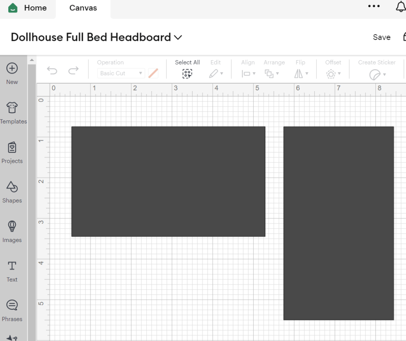406x341 pixels.
Task: Click the operation color swatch
Action: coord(153,73)
